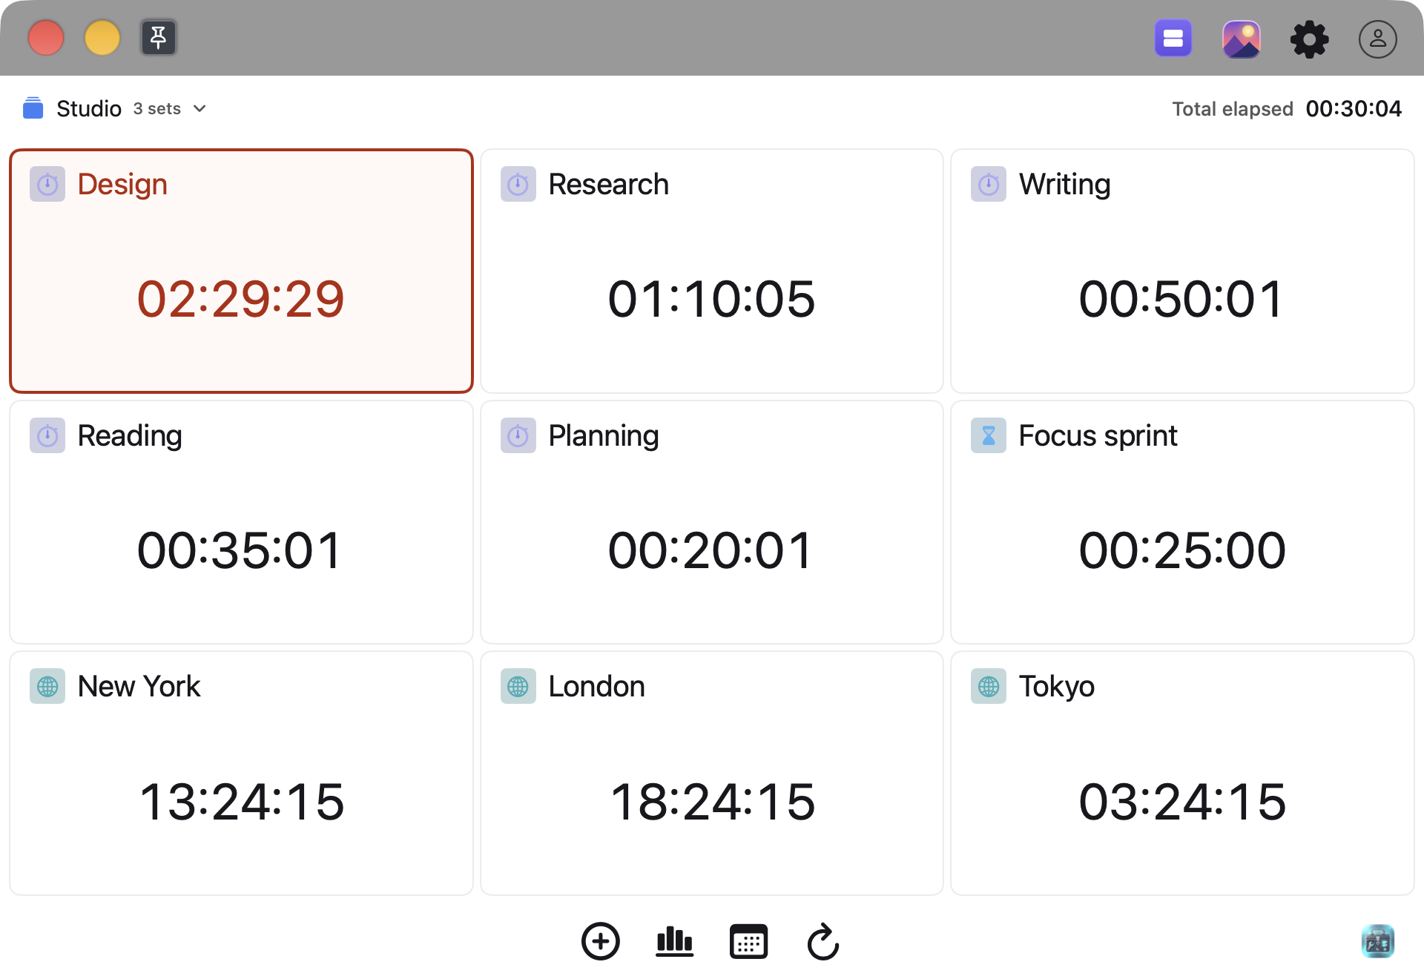This screenshot has width=1424, height=979.
Task: Open settings gear icon
Action: coord(1309,39)
